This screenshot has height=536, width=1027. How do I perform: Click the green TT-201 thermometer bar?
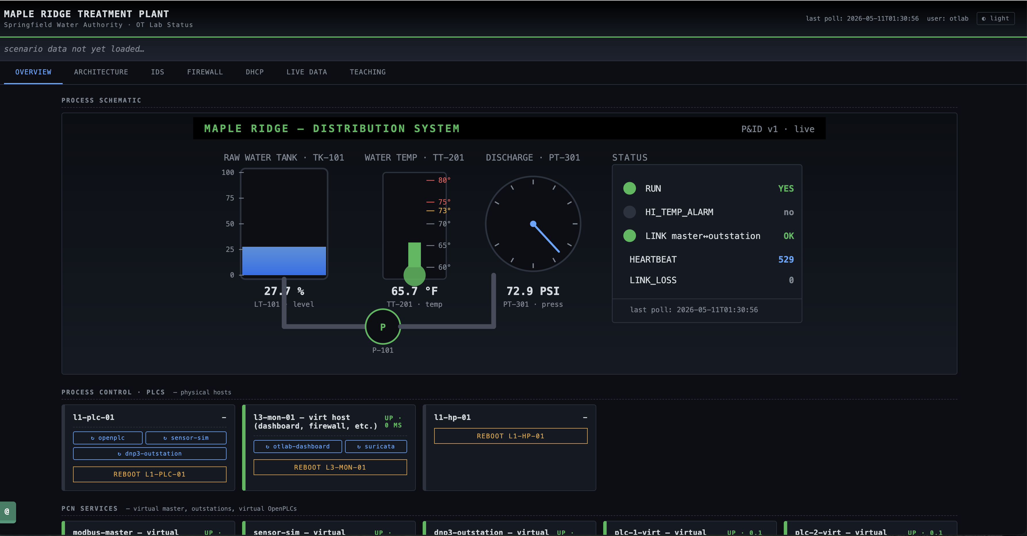(415, 255)
